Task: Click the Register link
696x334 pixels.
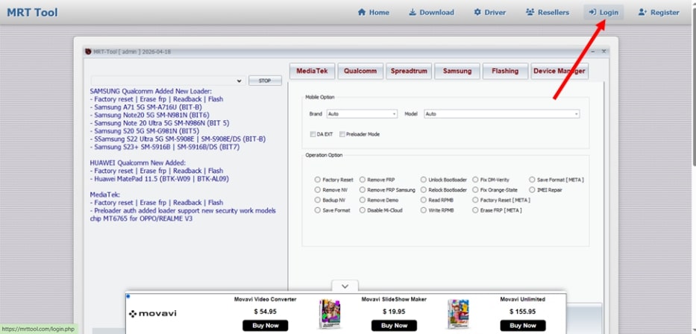Action: point(659,12)
